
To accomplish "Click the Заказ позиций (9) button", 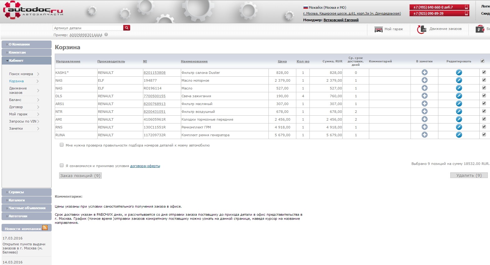I will [80, 176].
